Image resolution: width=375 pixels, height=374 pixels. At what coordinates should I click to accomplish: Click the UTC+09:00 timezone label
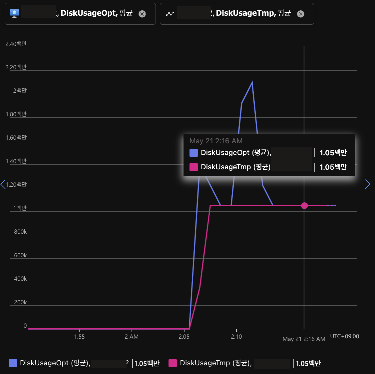tap(344, 336)
